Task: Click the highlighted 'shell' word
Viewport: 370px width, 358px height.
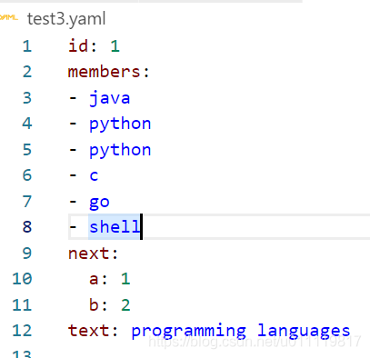Action: (115, 226)
